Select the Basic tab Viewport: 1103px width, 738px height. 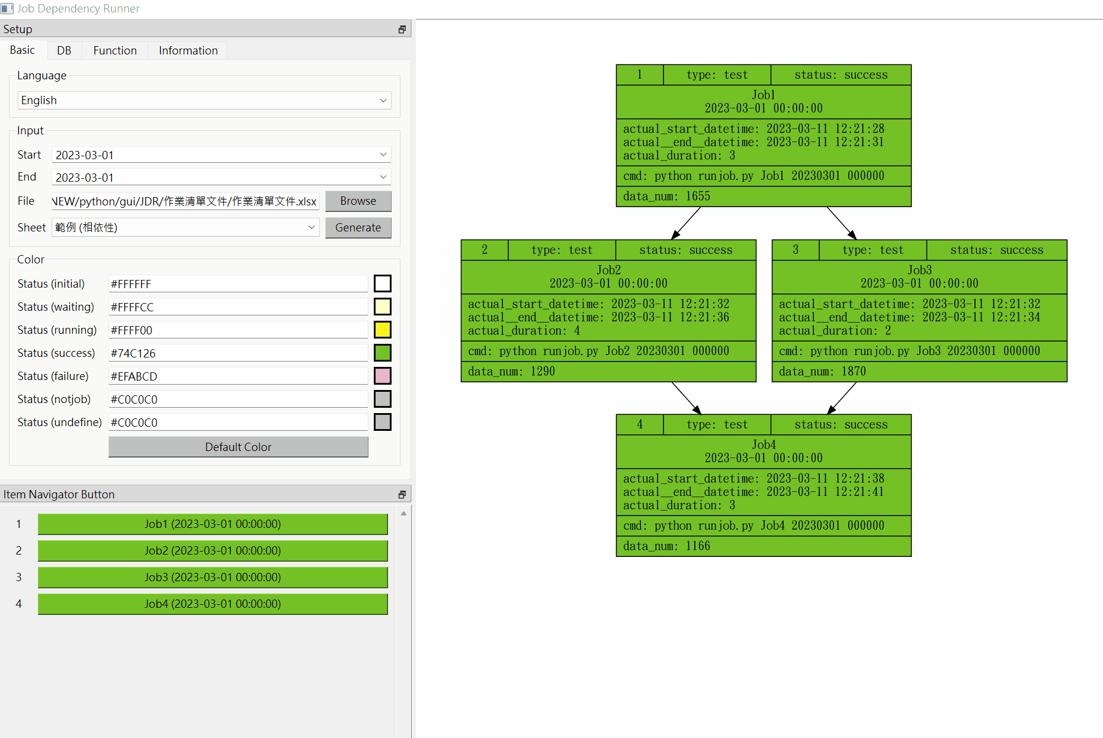click(x=23, y=50)
